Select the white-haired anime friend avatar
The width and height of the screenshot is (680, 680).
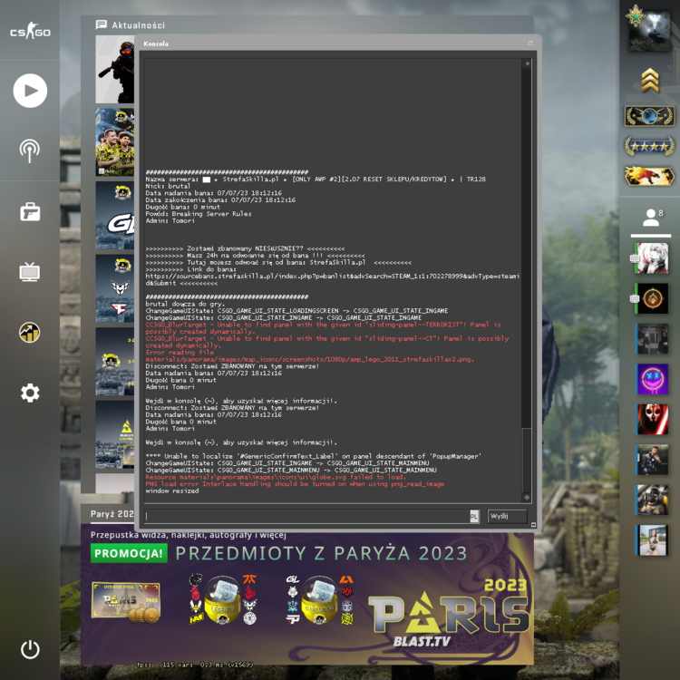(652, 258)
